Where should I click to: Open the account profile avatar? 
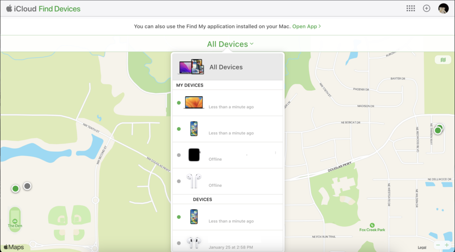pyautogui.click(x=443, y=8)
